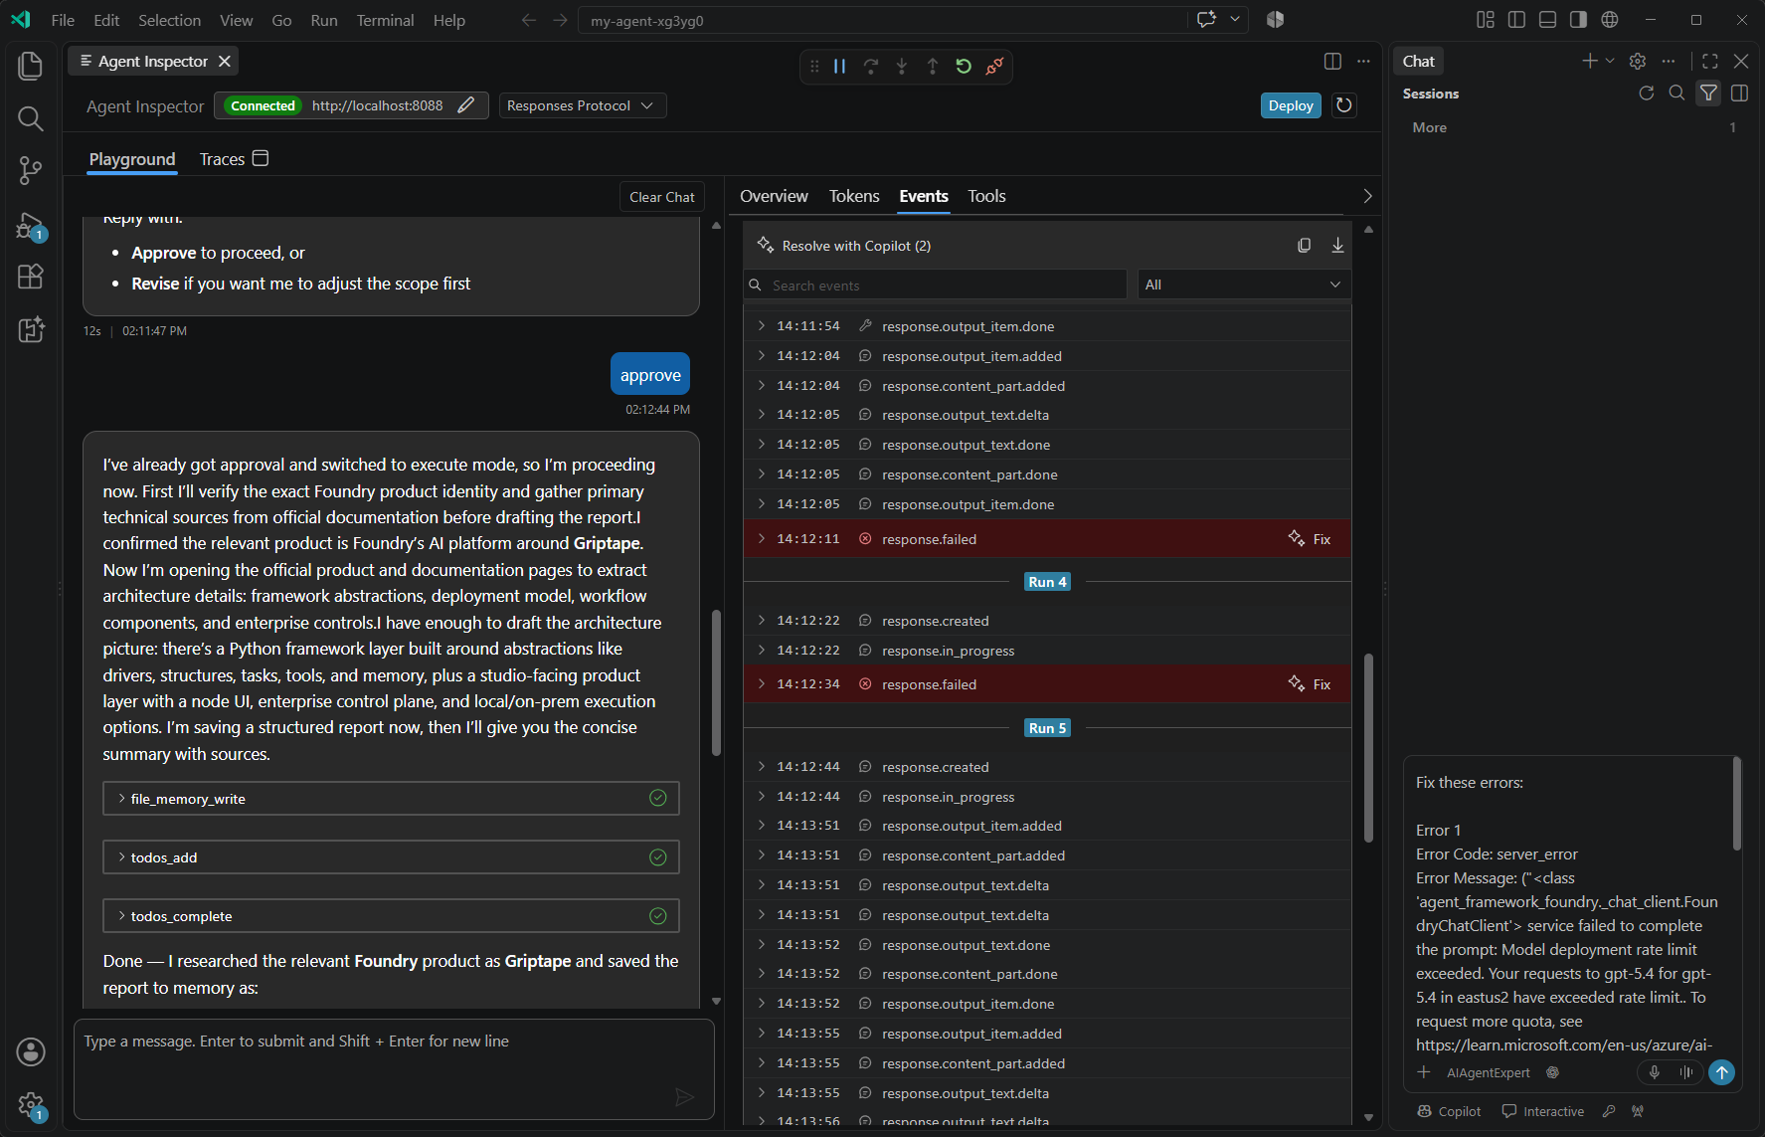Click the debug Step Out icon
Viewport: 1765px width, 1137px height.
933,66
